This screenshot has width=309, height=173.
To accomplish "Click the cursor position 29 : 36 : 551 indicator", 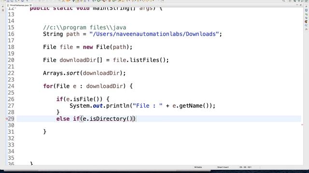I will pyautogui.click(x=245, y=167).
